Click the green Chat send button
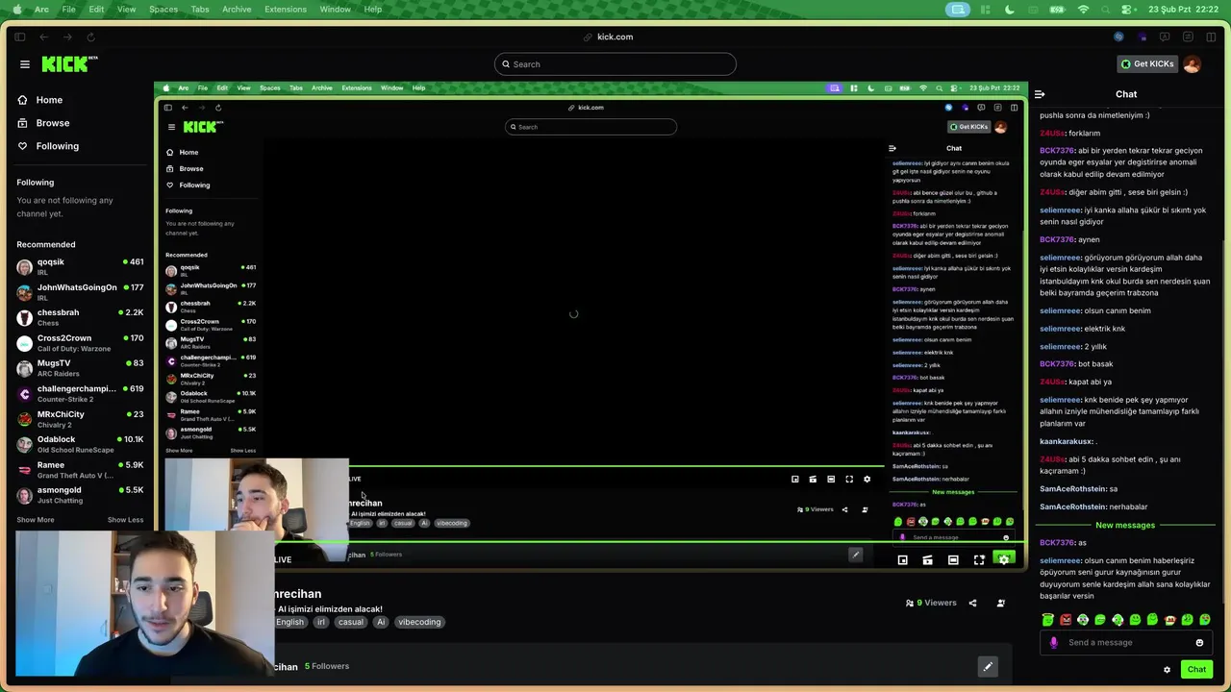This screenshot has width=1231, height=692. pyautogui.click(x=1196, y=670)
